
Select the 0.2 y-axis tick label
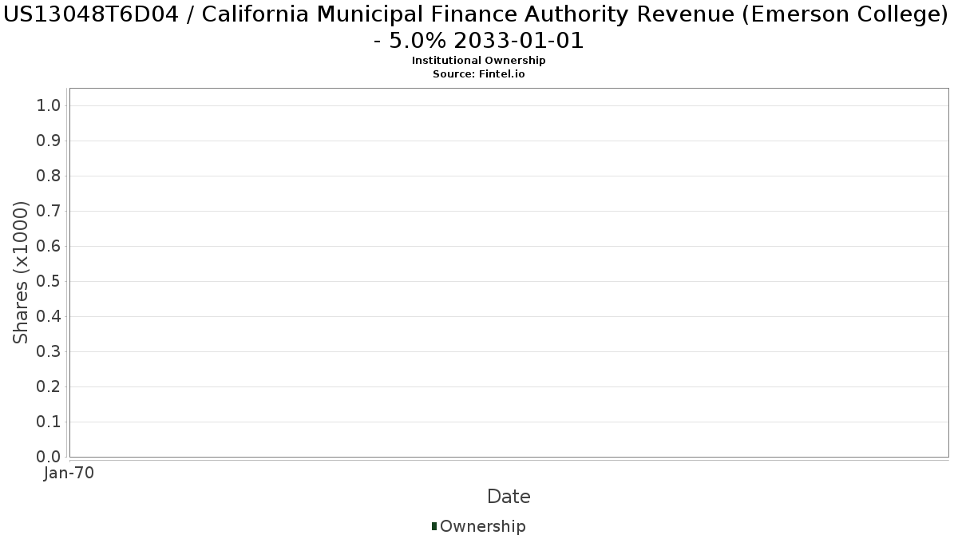point(49,387)
